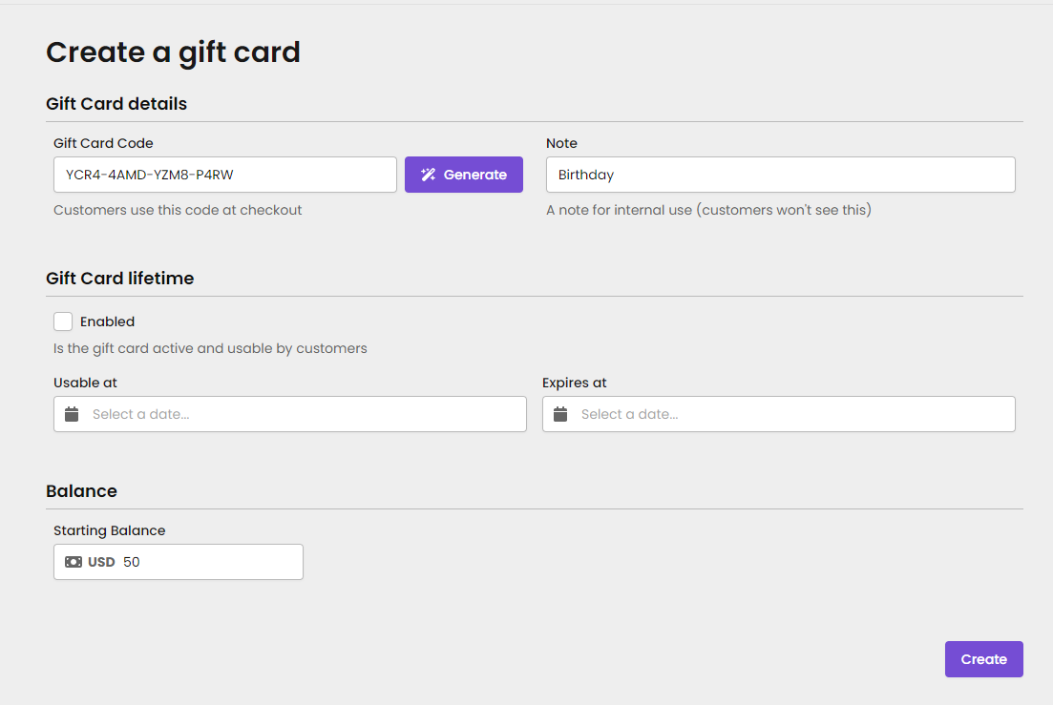The height and width of the screenshot is (705, 1053).
Task: Click Create to save the gift card
Action: [x=984, y=659]
